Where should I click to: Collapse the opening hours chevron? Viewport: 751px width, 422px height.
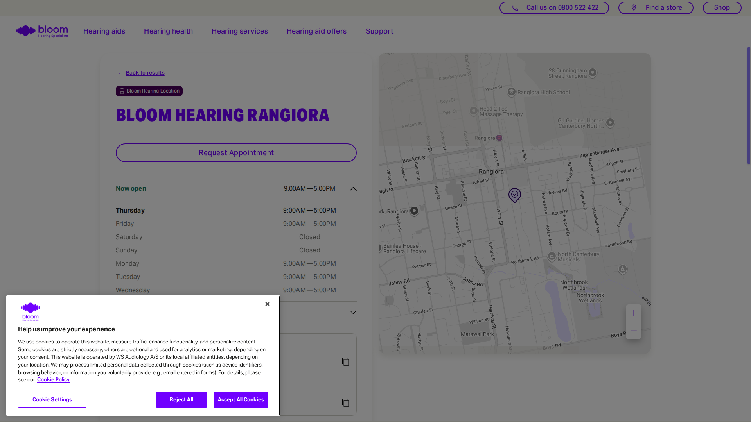click(x=353, y=189)
